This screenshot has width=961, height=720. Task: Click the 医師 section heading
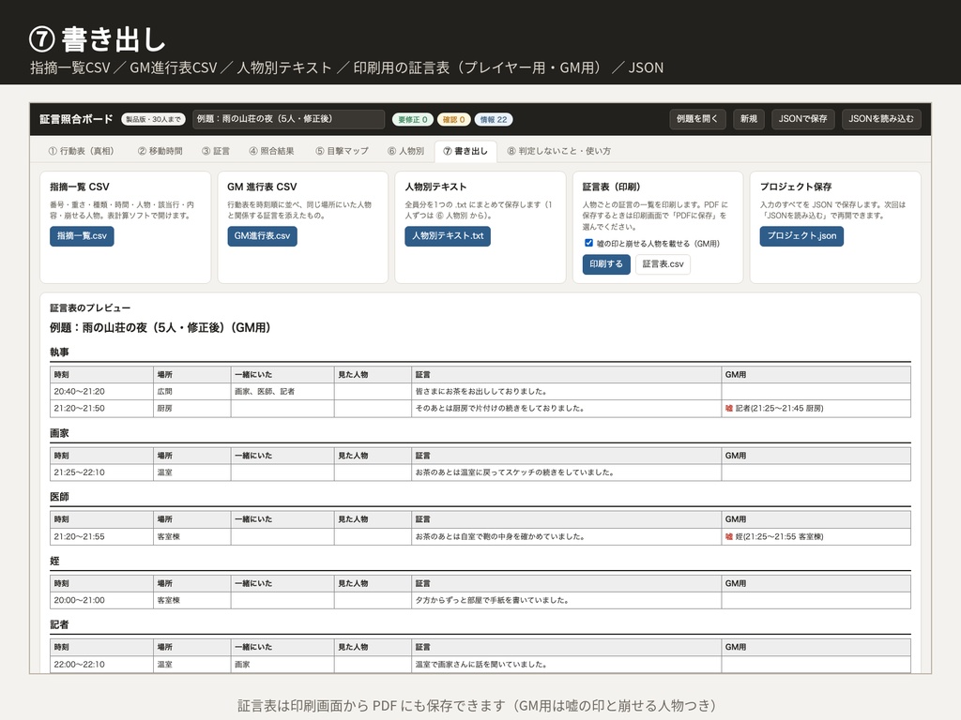point(59,497)
